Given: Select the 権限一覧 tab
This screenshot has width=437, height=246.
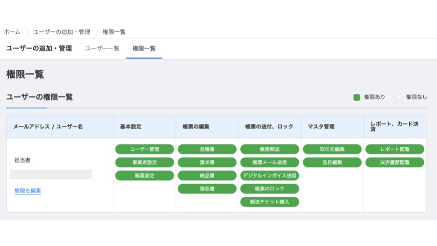Looking at the screenshot, I should (x=144, y=48).
